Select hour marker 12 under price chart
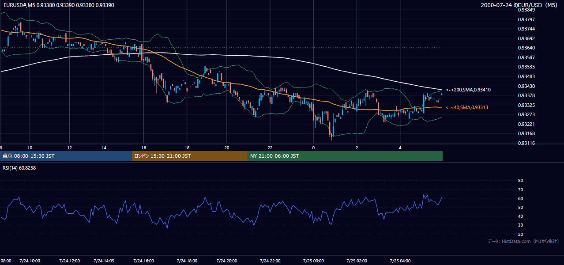This screenshot has height=265, width=564. pos(70,148)
